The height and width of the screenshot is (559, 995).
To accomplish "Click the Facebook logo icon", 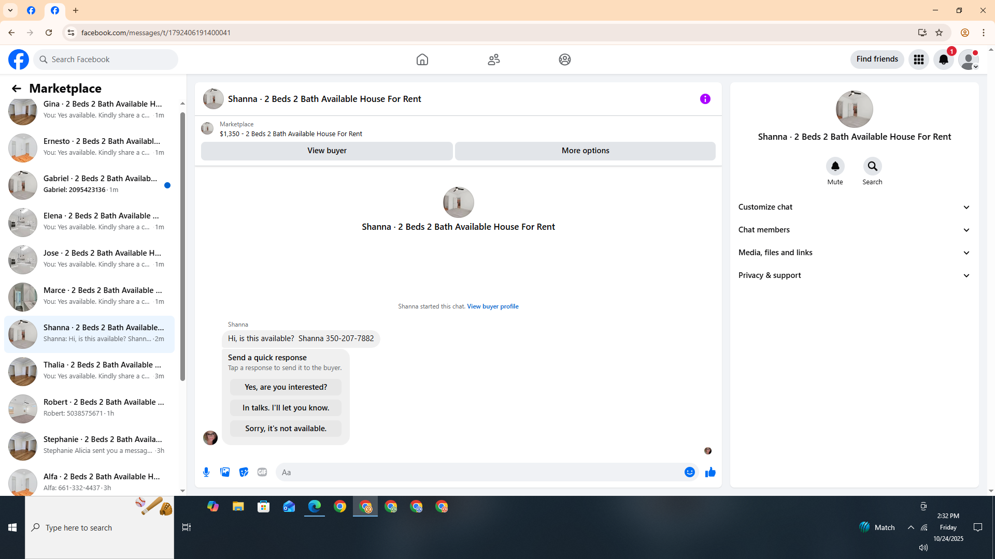I will pyautogui.click(x=19, y=60).
